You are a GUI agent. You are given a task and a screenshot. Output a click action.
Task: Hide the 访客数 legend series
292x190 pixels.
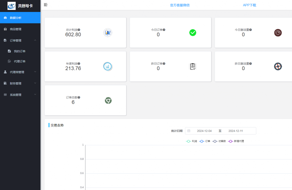click(x=219, y=141)
